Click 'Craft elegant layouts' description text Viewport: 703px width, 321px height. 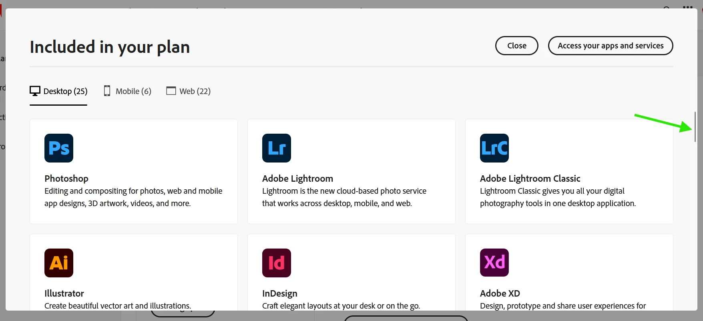click(x=341, y=306)
